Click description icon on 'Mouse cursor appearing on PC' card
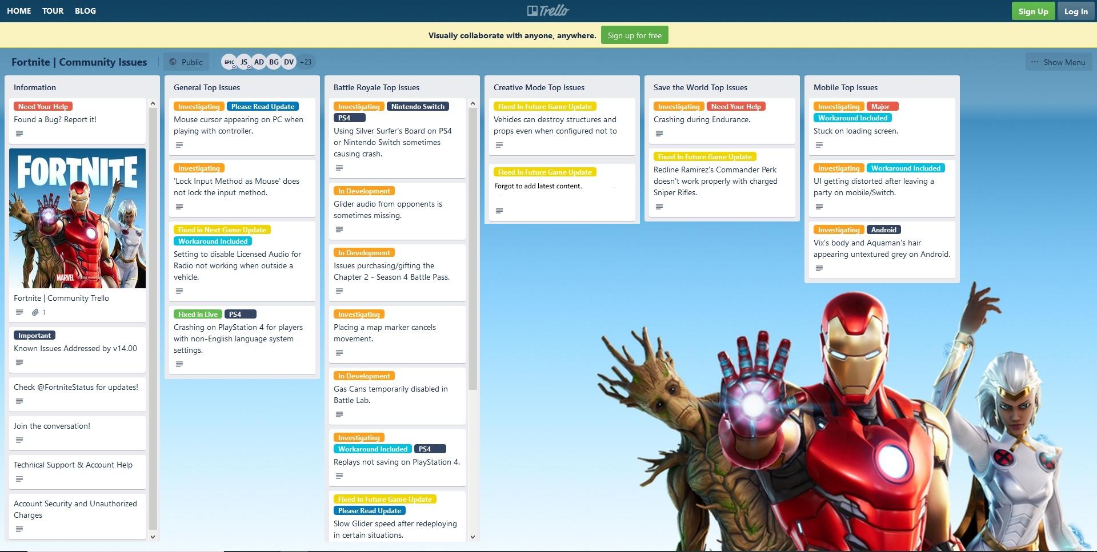 pyautogui.click(x=179, y=145)
